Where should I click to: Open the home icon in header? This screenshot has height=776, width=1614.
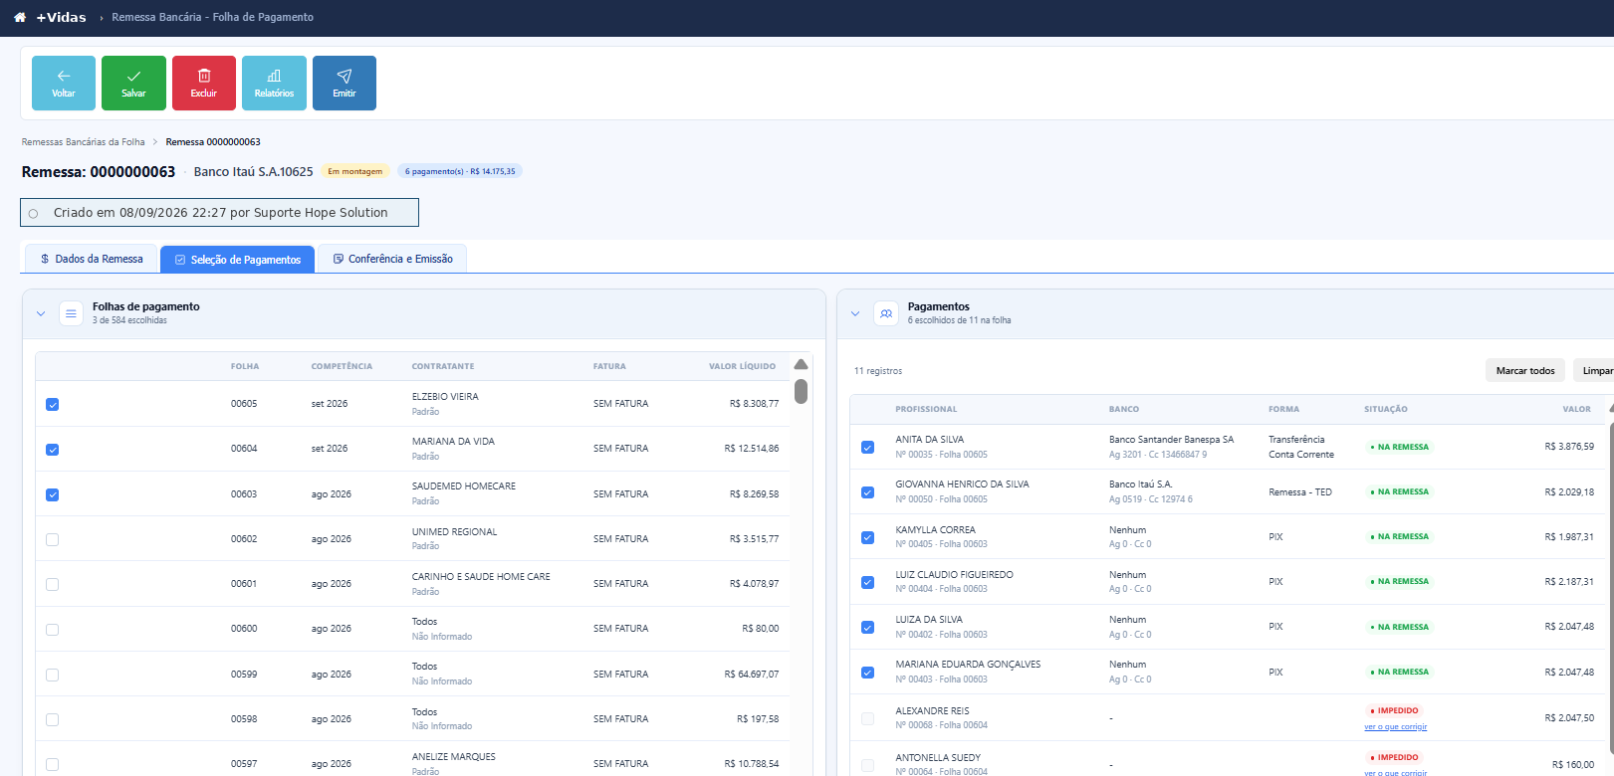coord(20,17)
